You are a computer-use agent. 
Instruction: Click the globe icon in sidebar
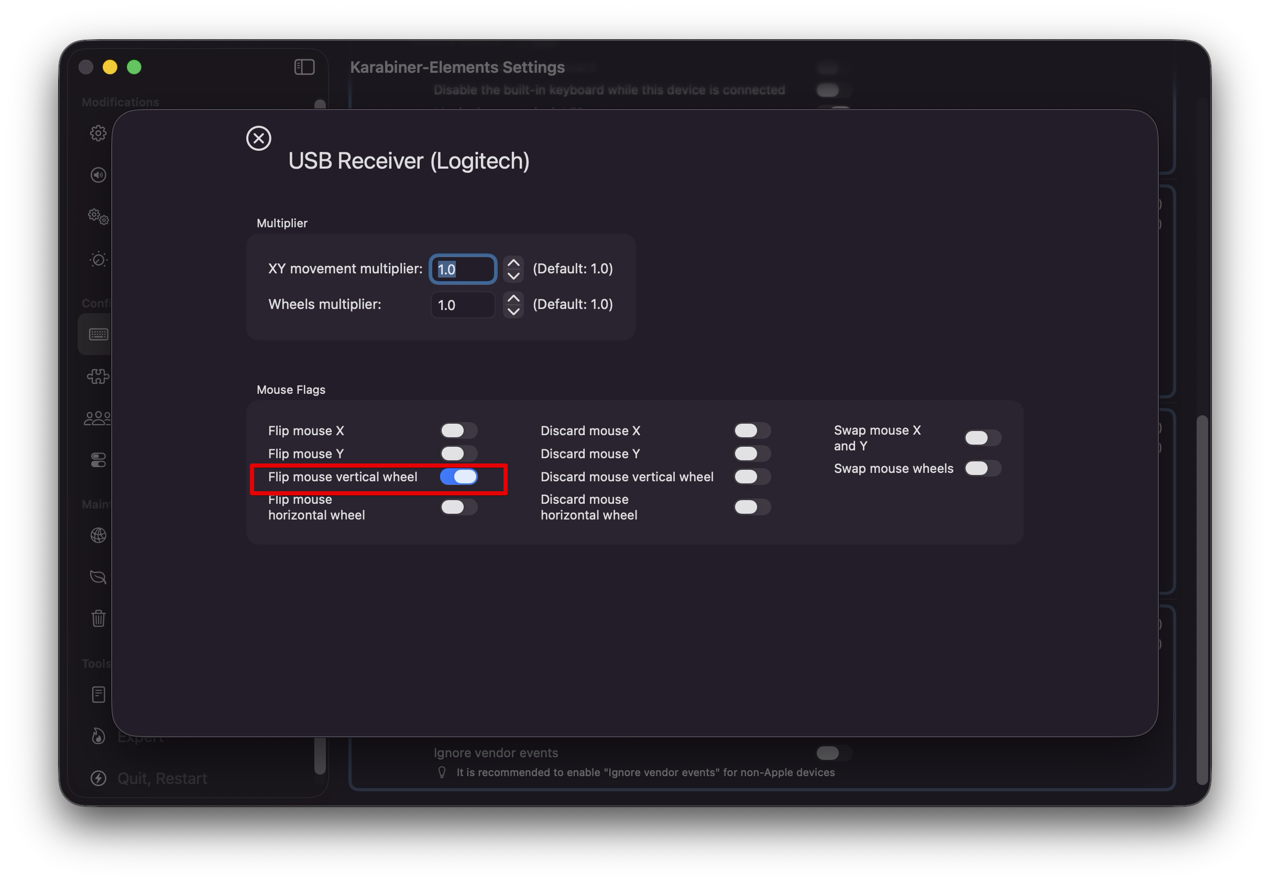(x=98, y=535)
